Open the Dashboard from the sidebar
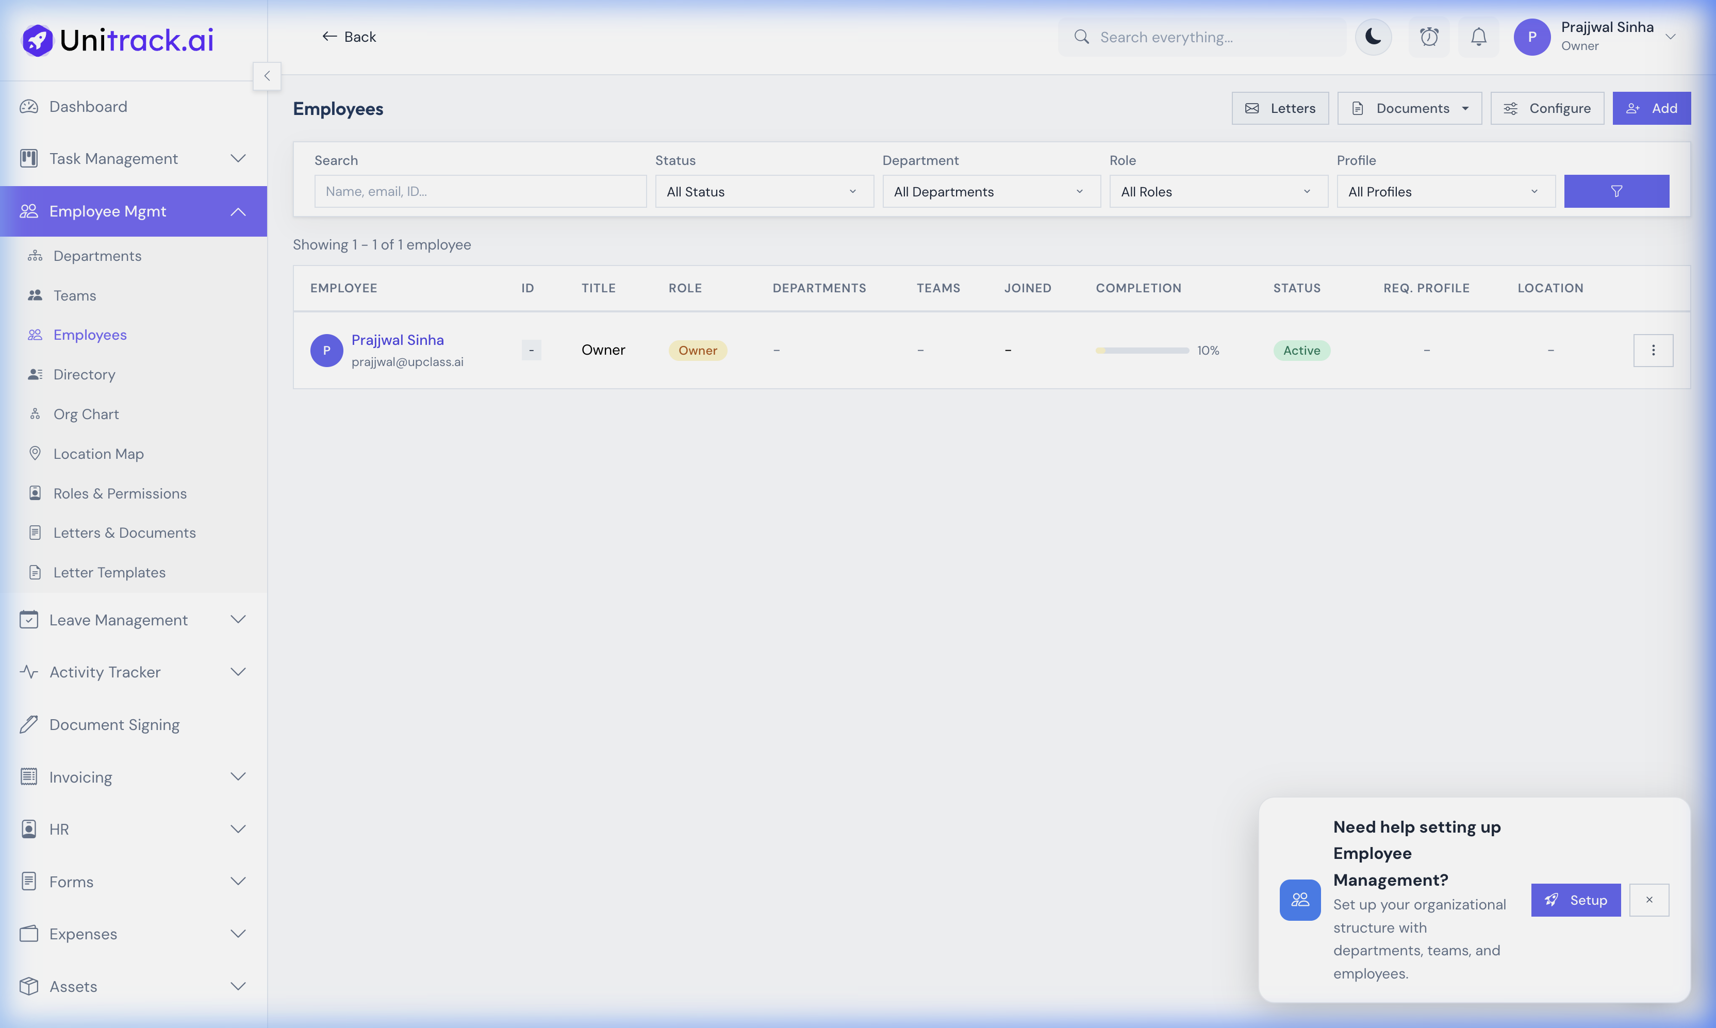The height and width of the screenshot is (1028, 1716). pyautogui.click(x=88, y=106)
